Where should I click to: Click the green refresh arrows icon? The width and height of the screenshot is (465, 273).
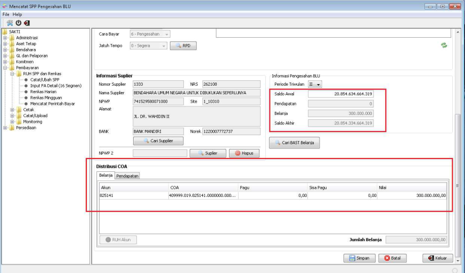click(x=444, y=46)
